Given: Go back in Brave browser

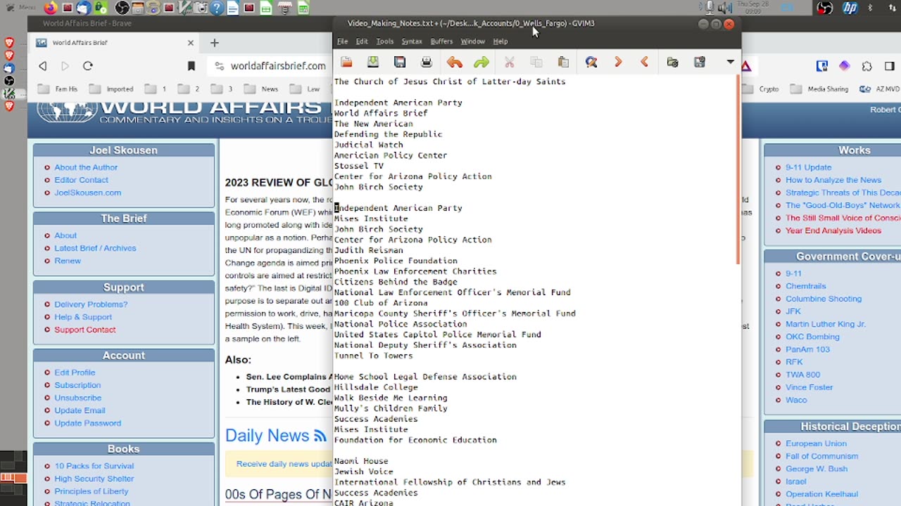Looking at the screenshot, I should [x=43, y=66].
